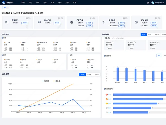Select 近30天 in 数据概览 range
This screenshot has width=166, height=125.
click(x=164, y=35)
